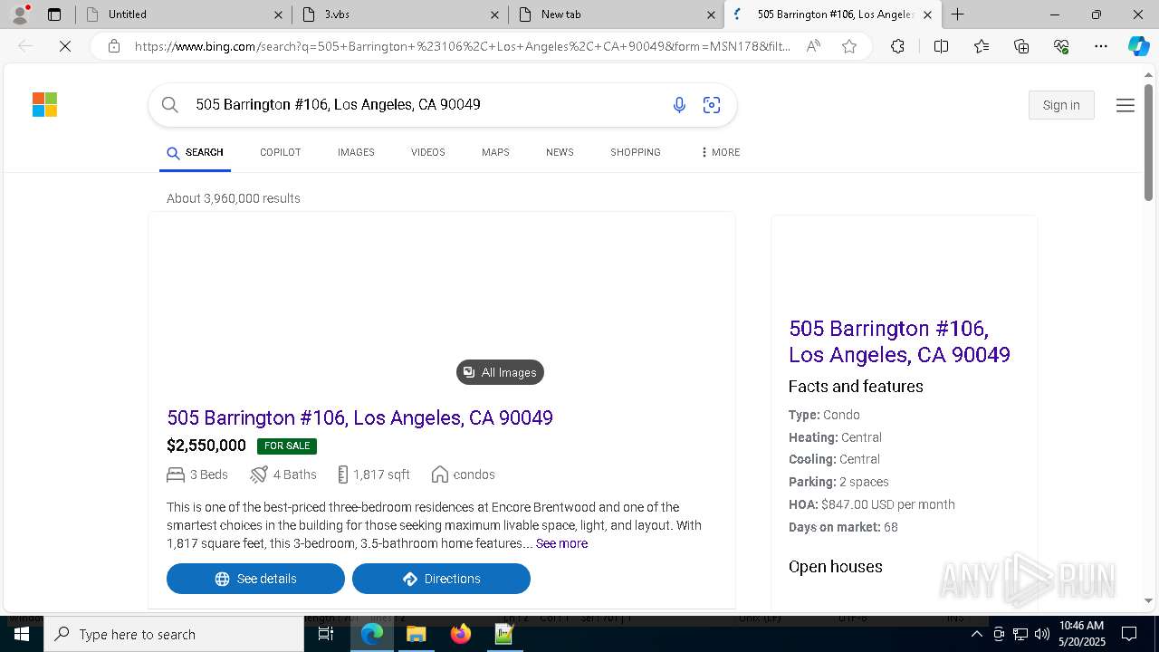Click the HOA $847.00 per month fact
Image resolution: width=1159 pixels, height=652 pixels.
pos(871,504)
